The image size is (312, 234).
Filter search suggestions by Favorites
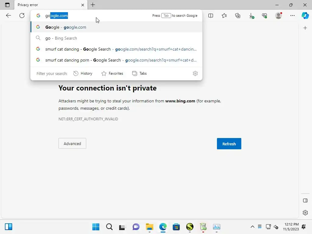112,73
